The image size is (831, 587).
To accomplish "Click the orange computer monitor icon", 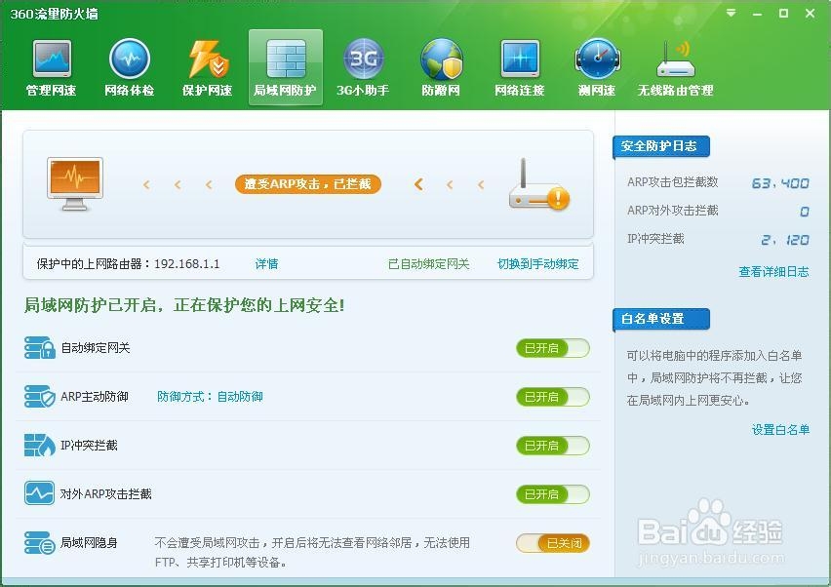I will pyautogui.click(x=75, y=184).
